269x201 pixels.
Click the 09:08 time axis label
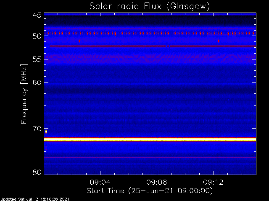(157, 183)
